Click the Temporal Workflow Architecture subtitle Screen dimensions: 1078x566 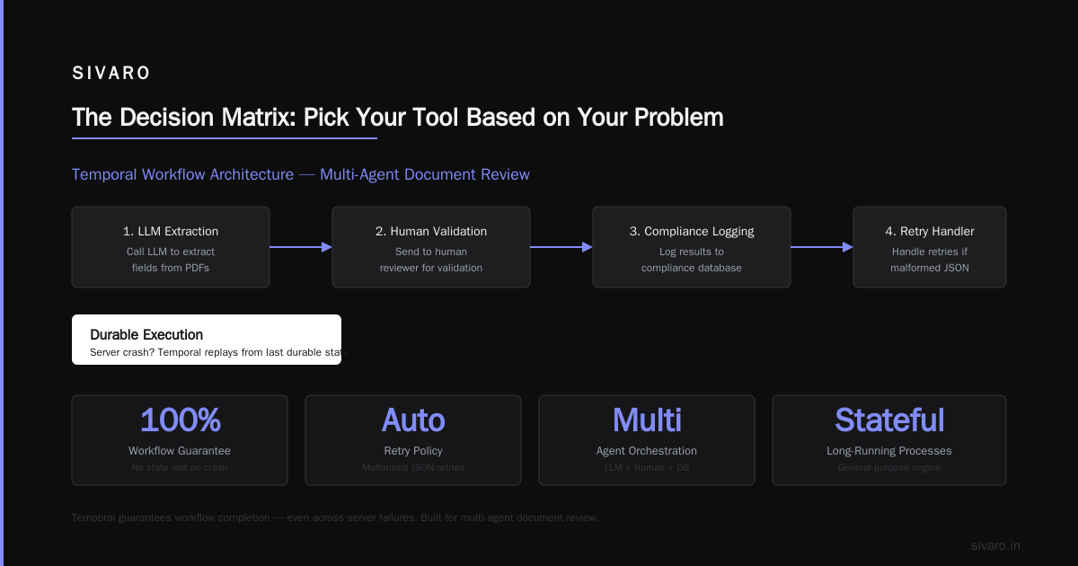pos(301,174)
